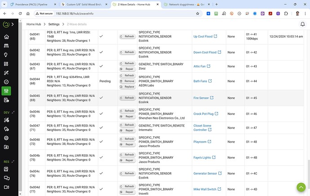The width and height of the screenshot is (310, 196).
Task: Click the browser home icon
Action: click(x=28, y=13)
